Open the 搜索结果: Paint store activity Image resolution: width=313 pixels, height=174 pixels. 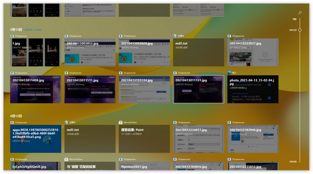144,139
